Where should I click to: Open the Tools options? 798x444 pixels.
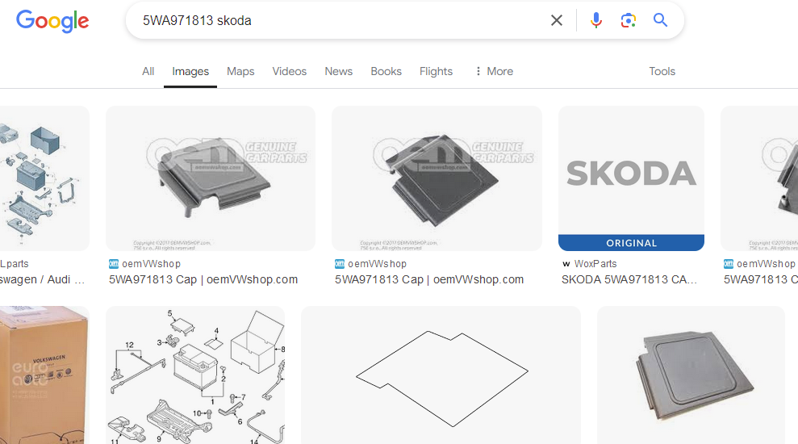click(662, 71)
